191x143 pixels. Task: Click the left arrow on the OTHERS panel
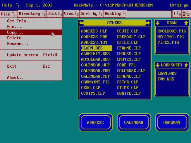point(81,23)
